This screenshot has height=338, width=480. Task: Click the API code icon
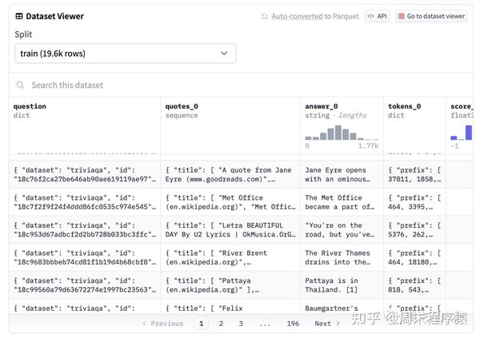pyautogui.click(x=371, y=16)
